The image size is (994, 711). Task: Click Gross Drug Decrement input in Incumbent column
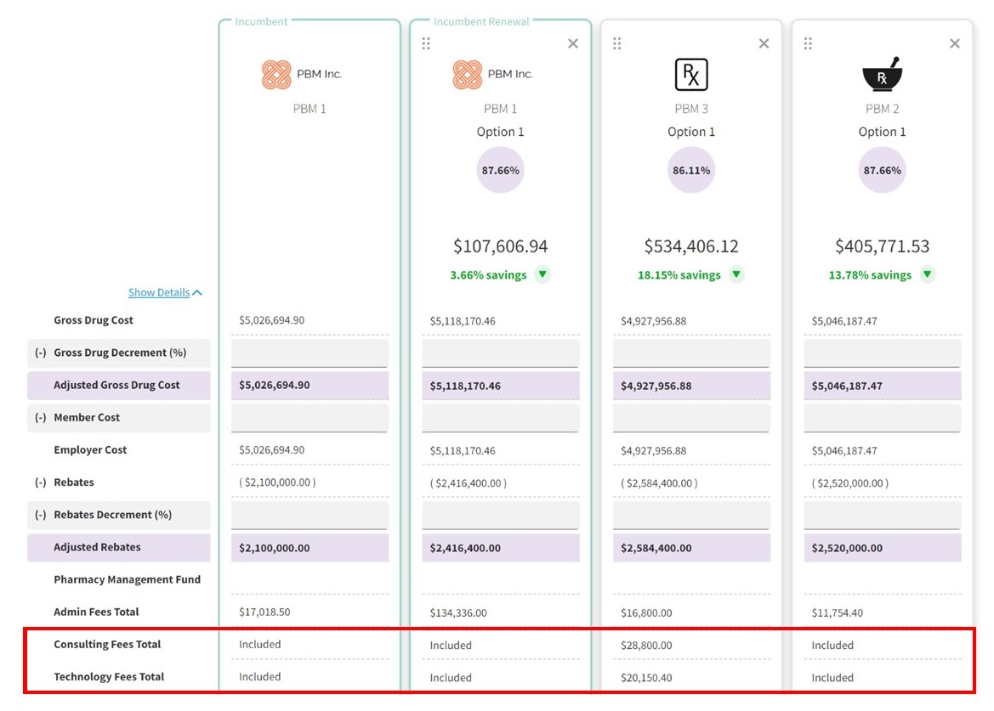point(310,352)
